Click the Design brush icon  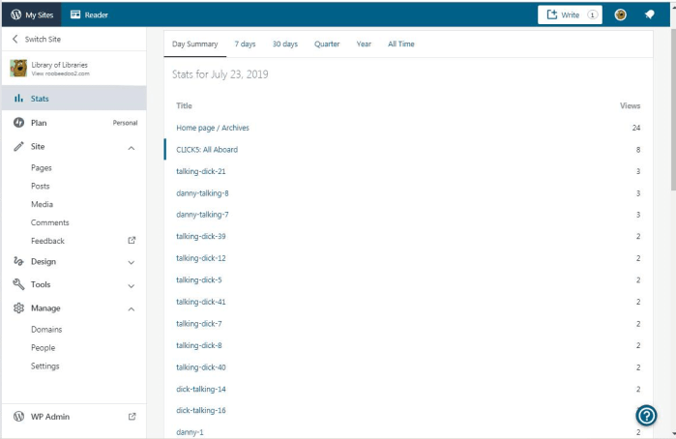[18, 261]
